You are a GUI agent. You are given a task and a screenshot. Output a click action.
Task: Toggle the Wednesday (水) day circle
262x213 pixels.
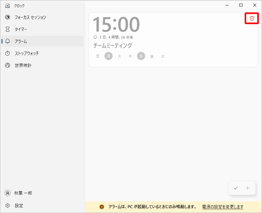tap(130, 56)
